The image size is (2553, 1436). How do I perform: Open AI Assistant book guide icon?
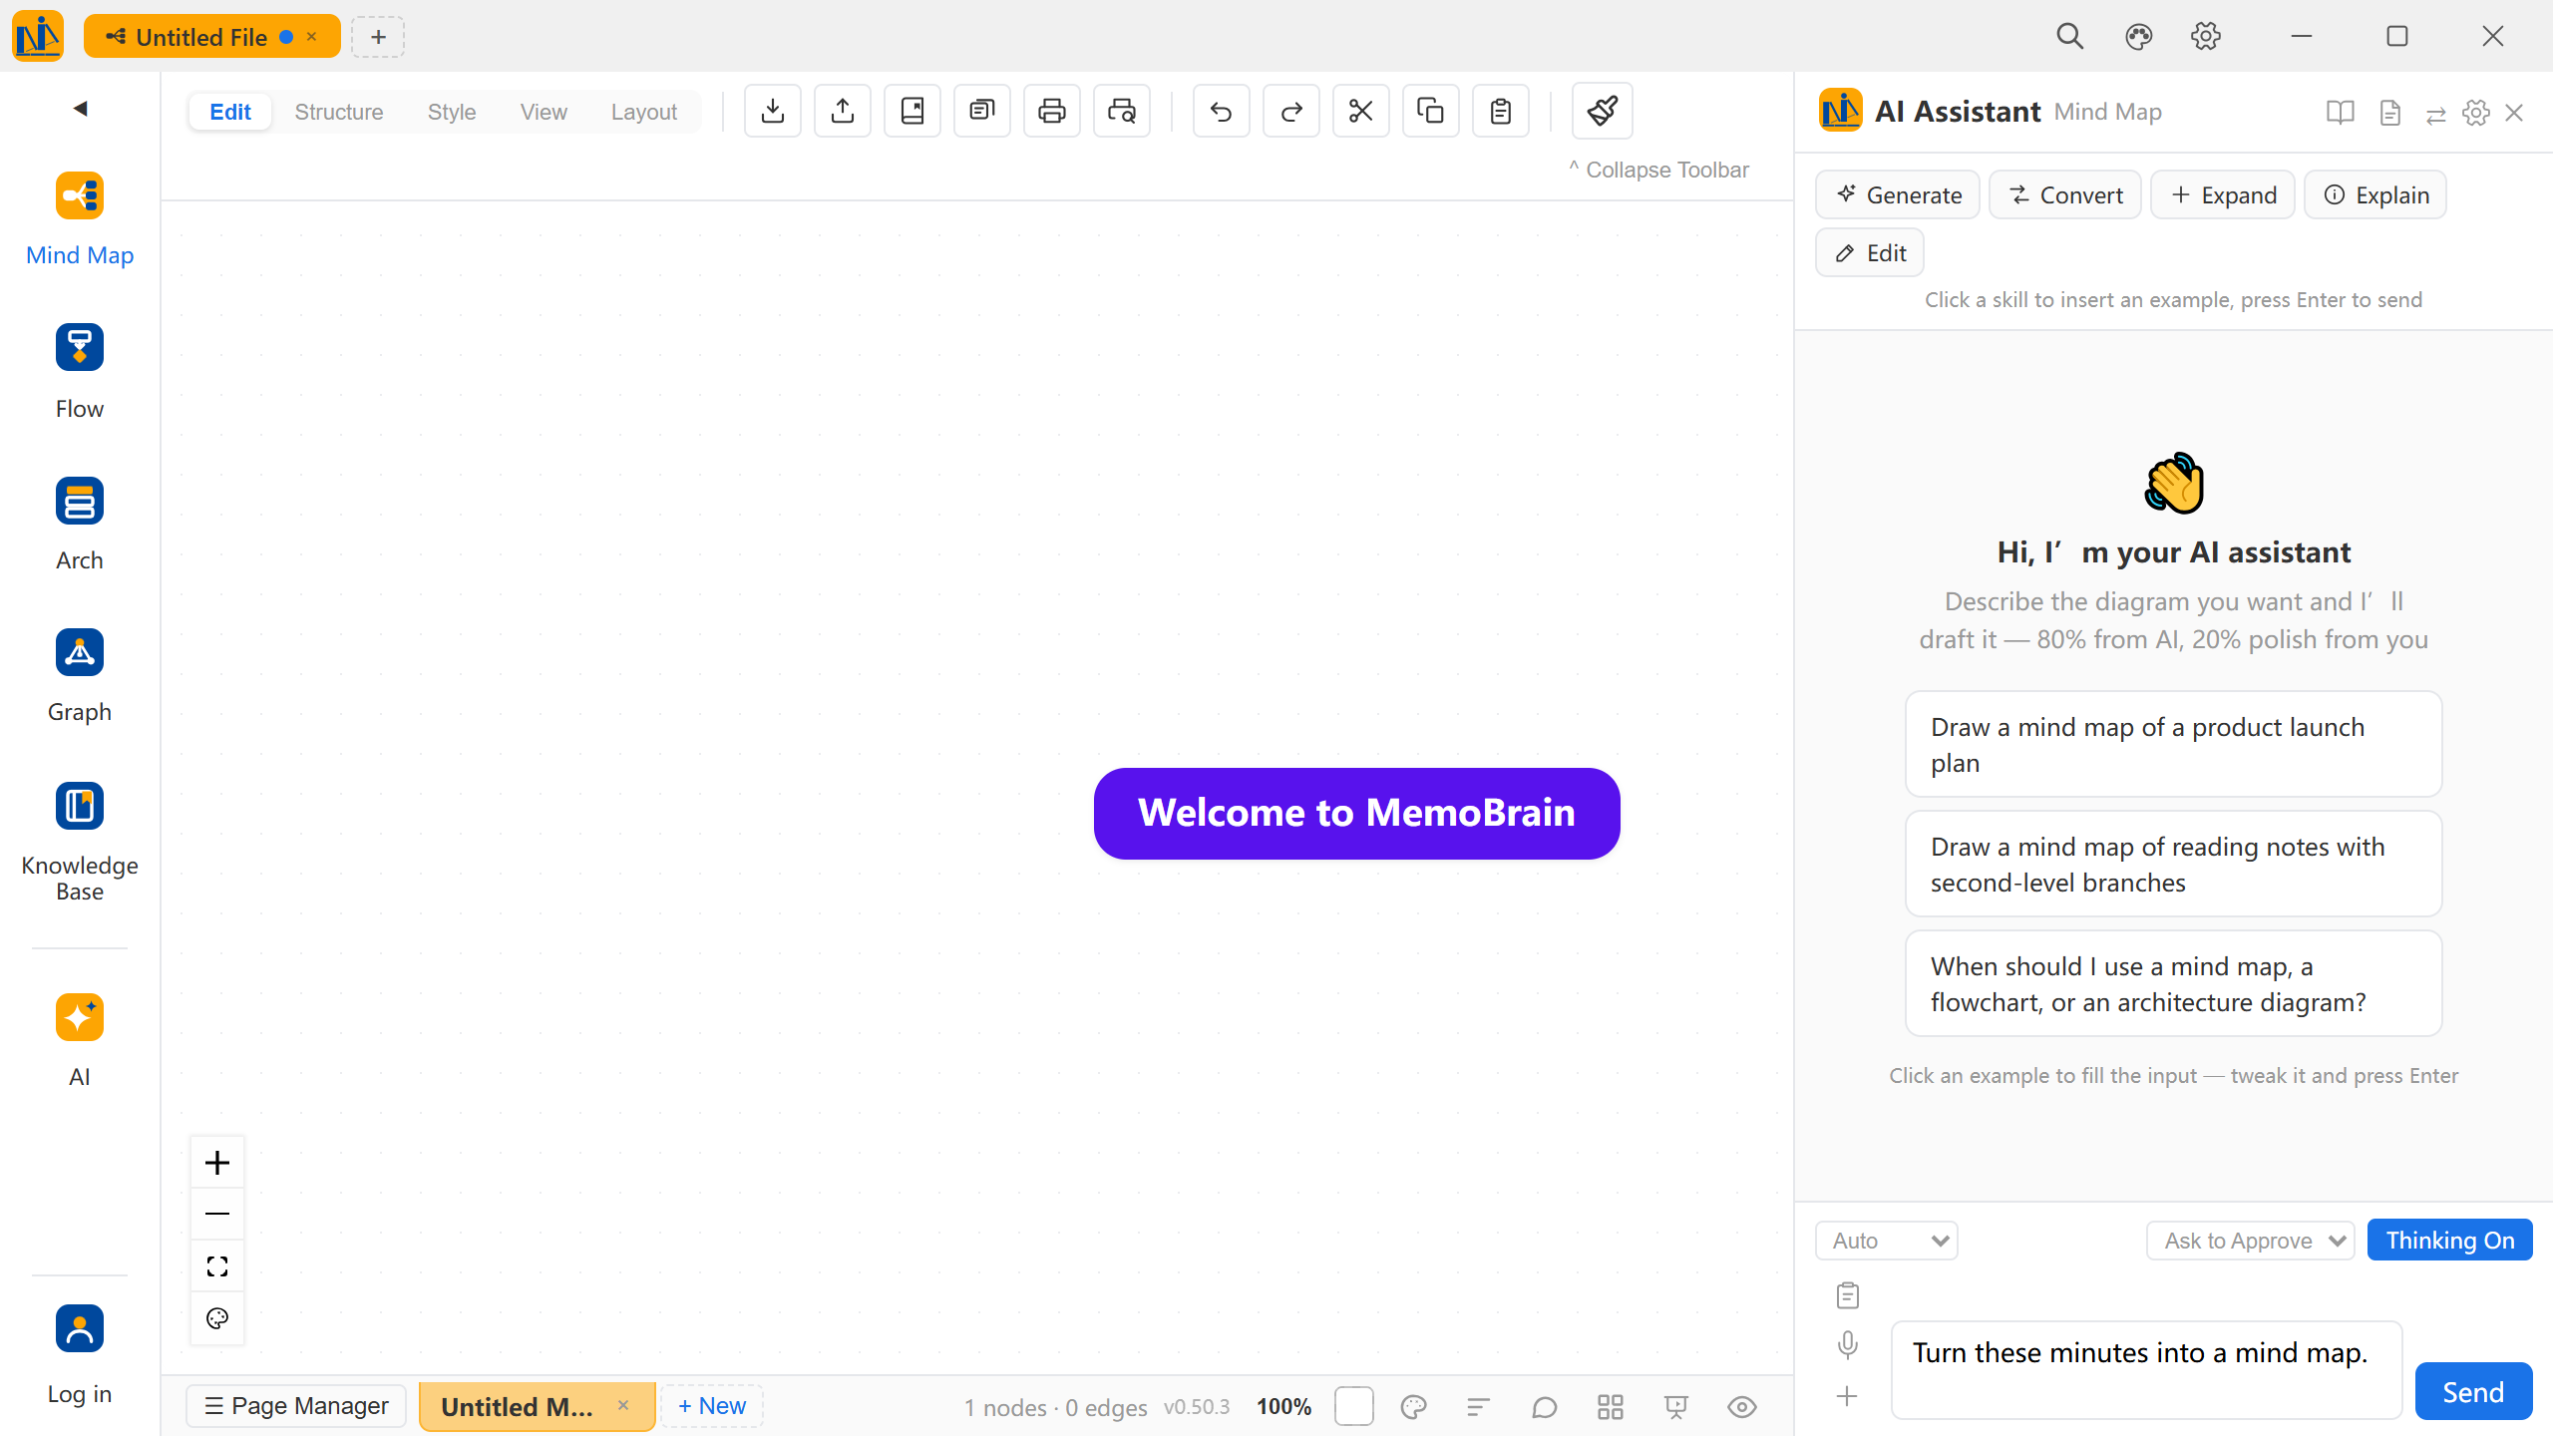pyautogui.click(x=2340, y=112)
